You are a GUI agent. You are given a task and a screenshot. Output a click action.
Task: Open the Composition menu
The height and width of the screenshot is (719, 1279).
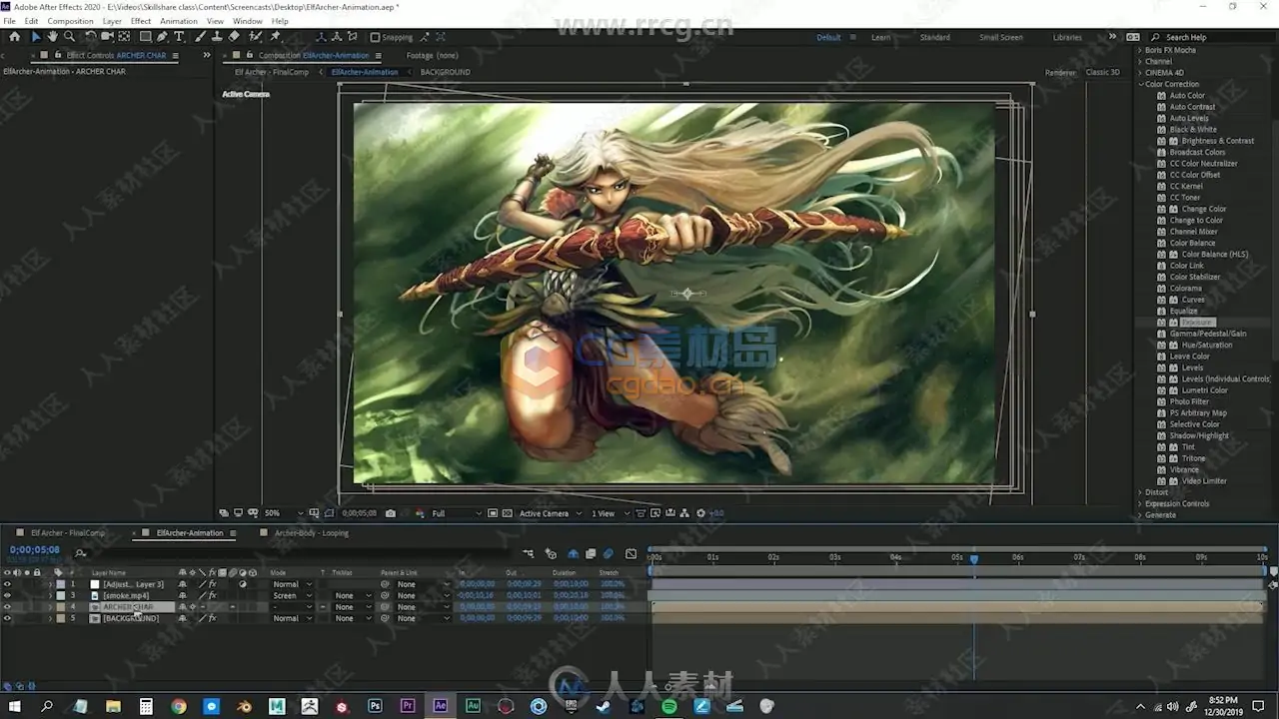tap(70, 21)
